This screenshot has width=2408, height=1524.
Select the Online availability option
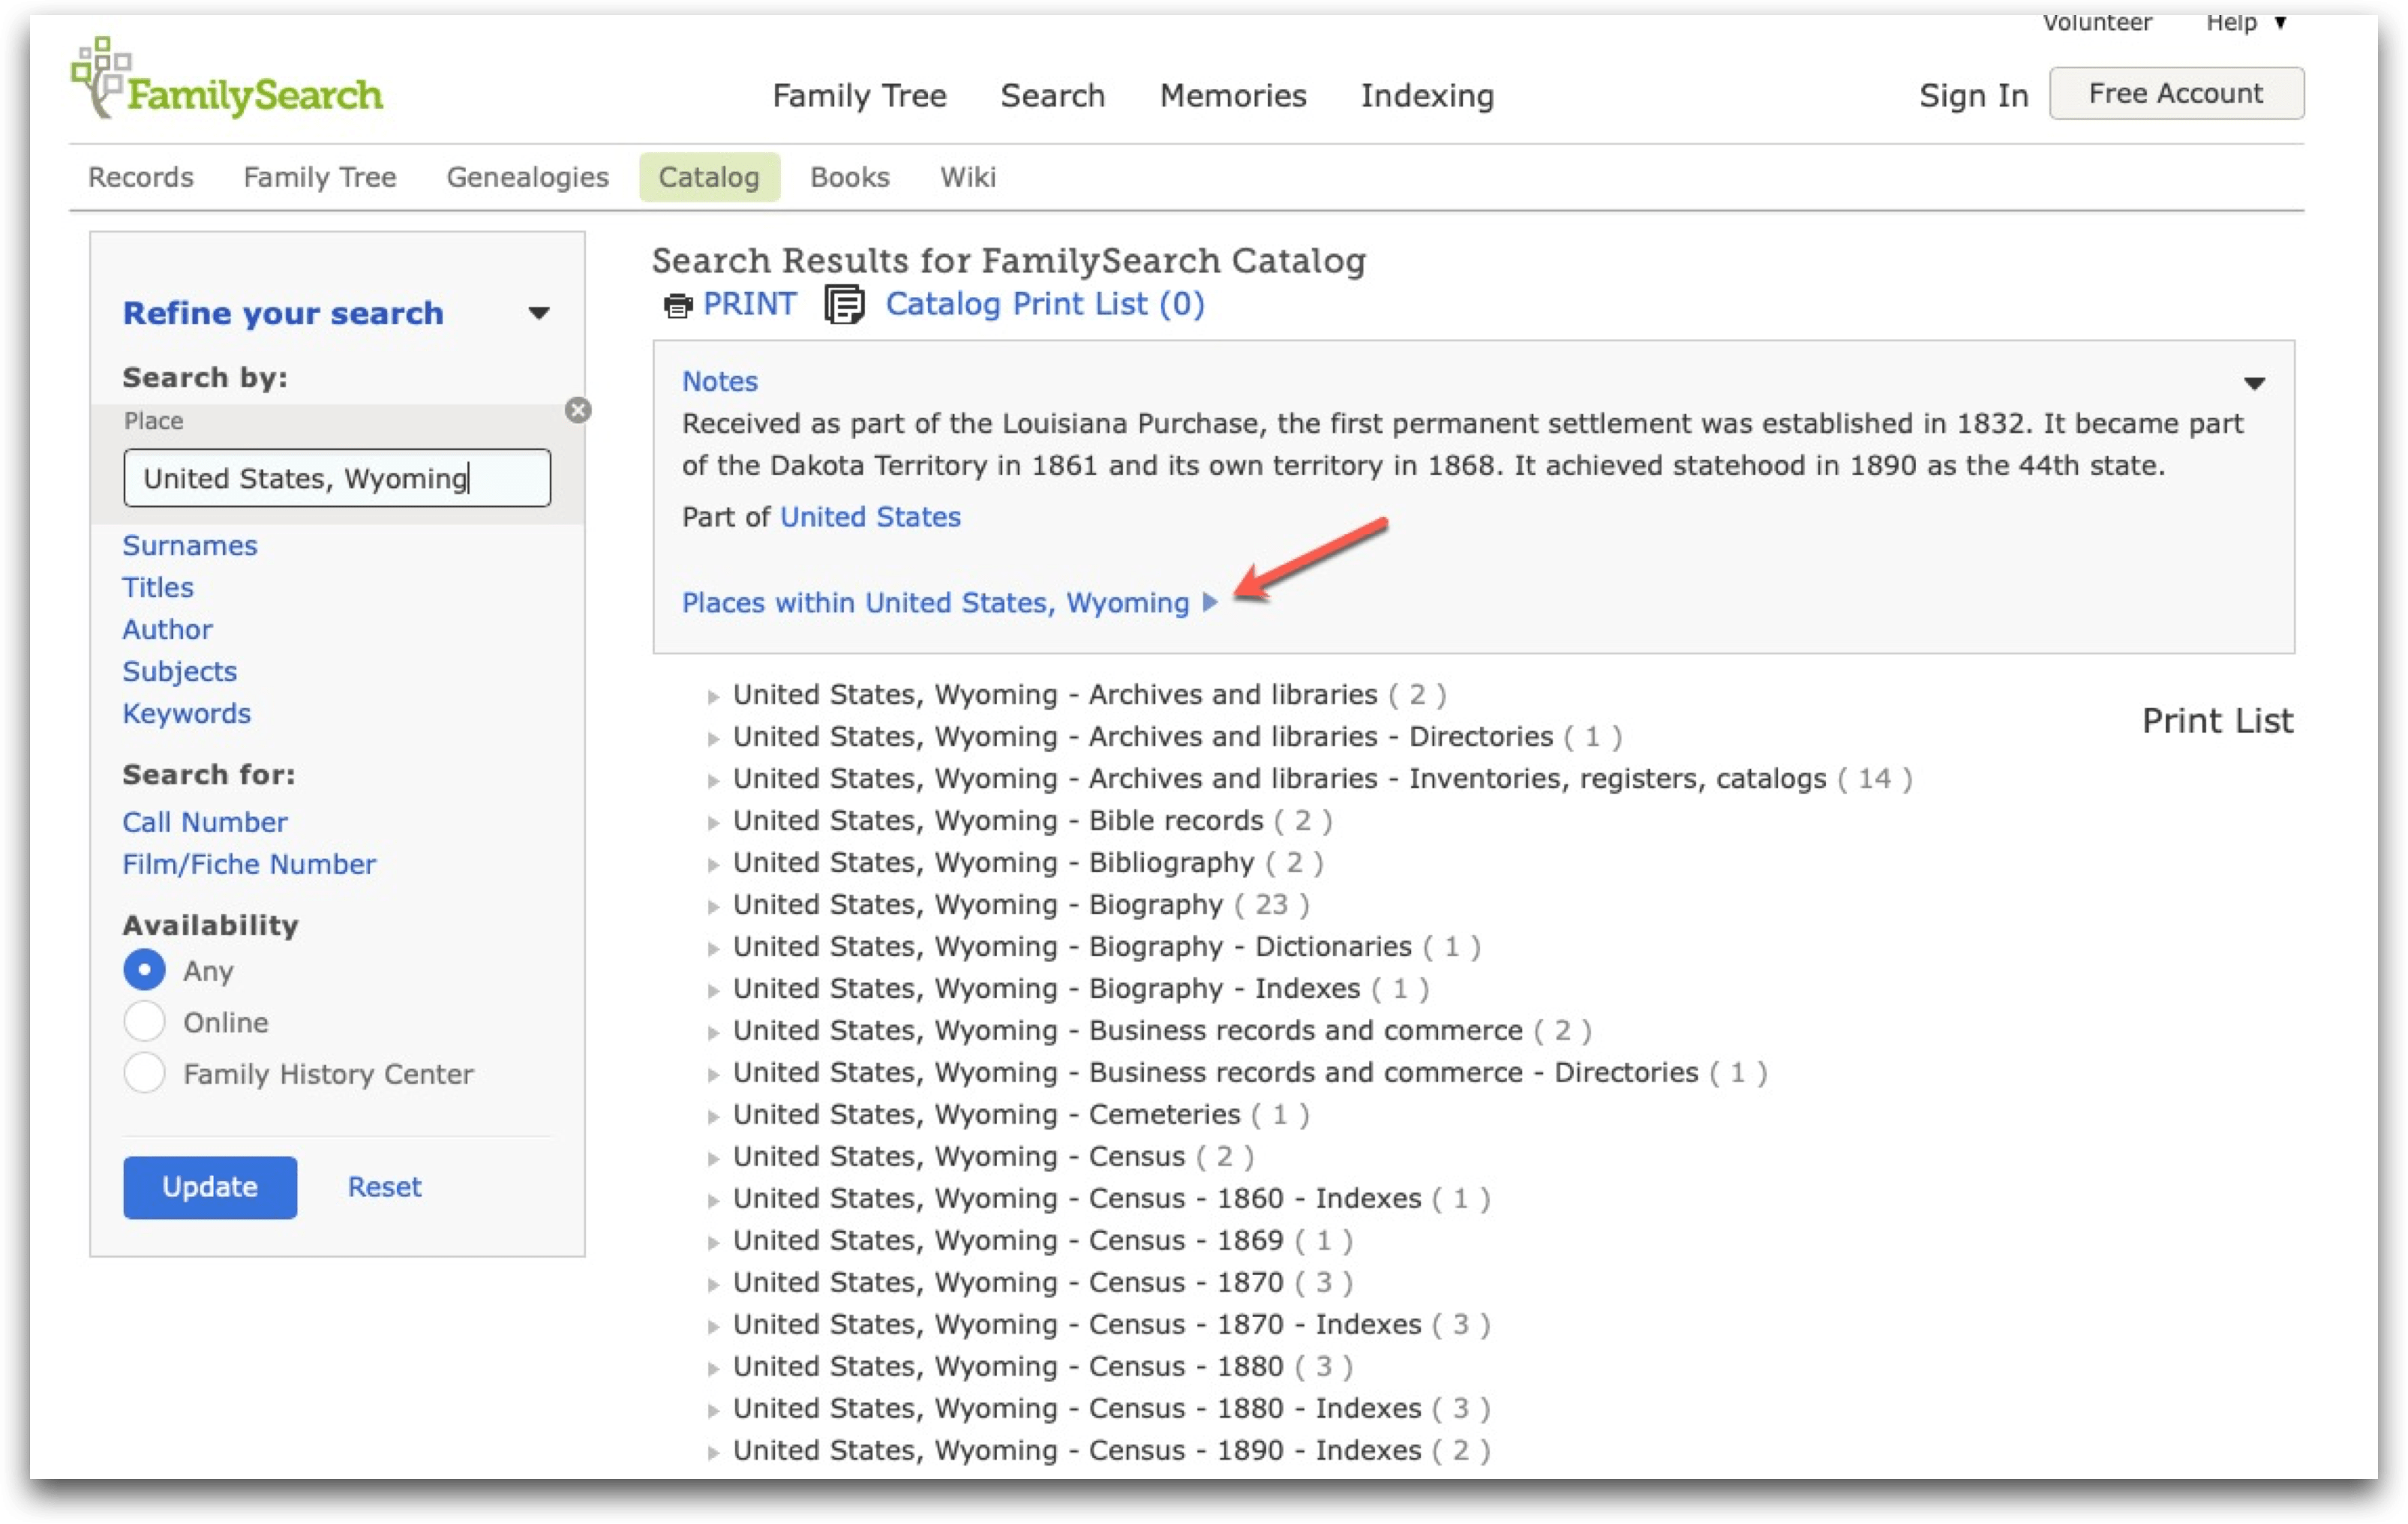point(144,1022)
